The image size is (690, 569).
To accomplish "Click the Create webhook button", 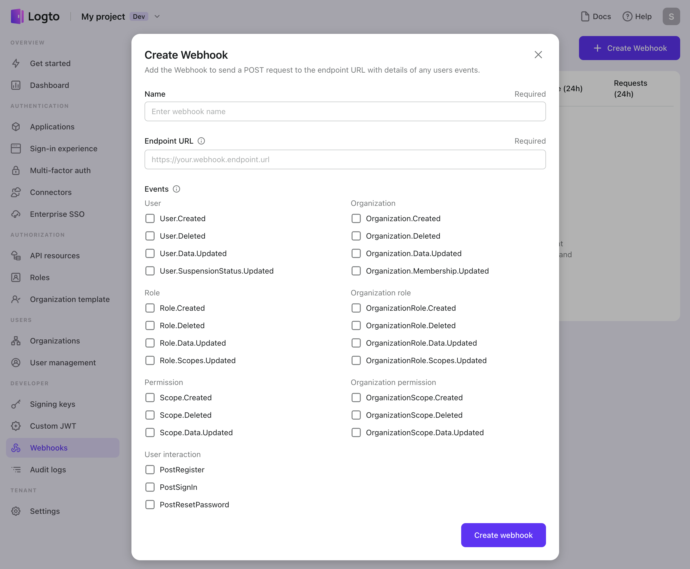I will [503, 535].
